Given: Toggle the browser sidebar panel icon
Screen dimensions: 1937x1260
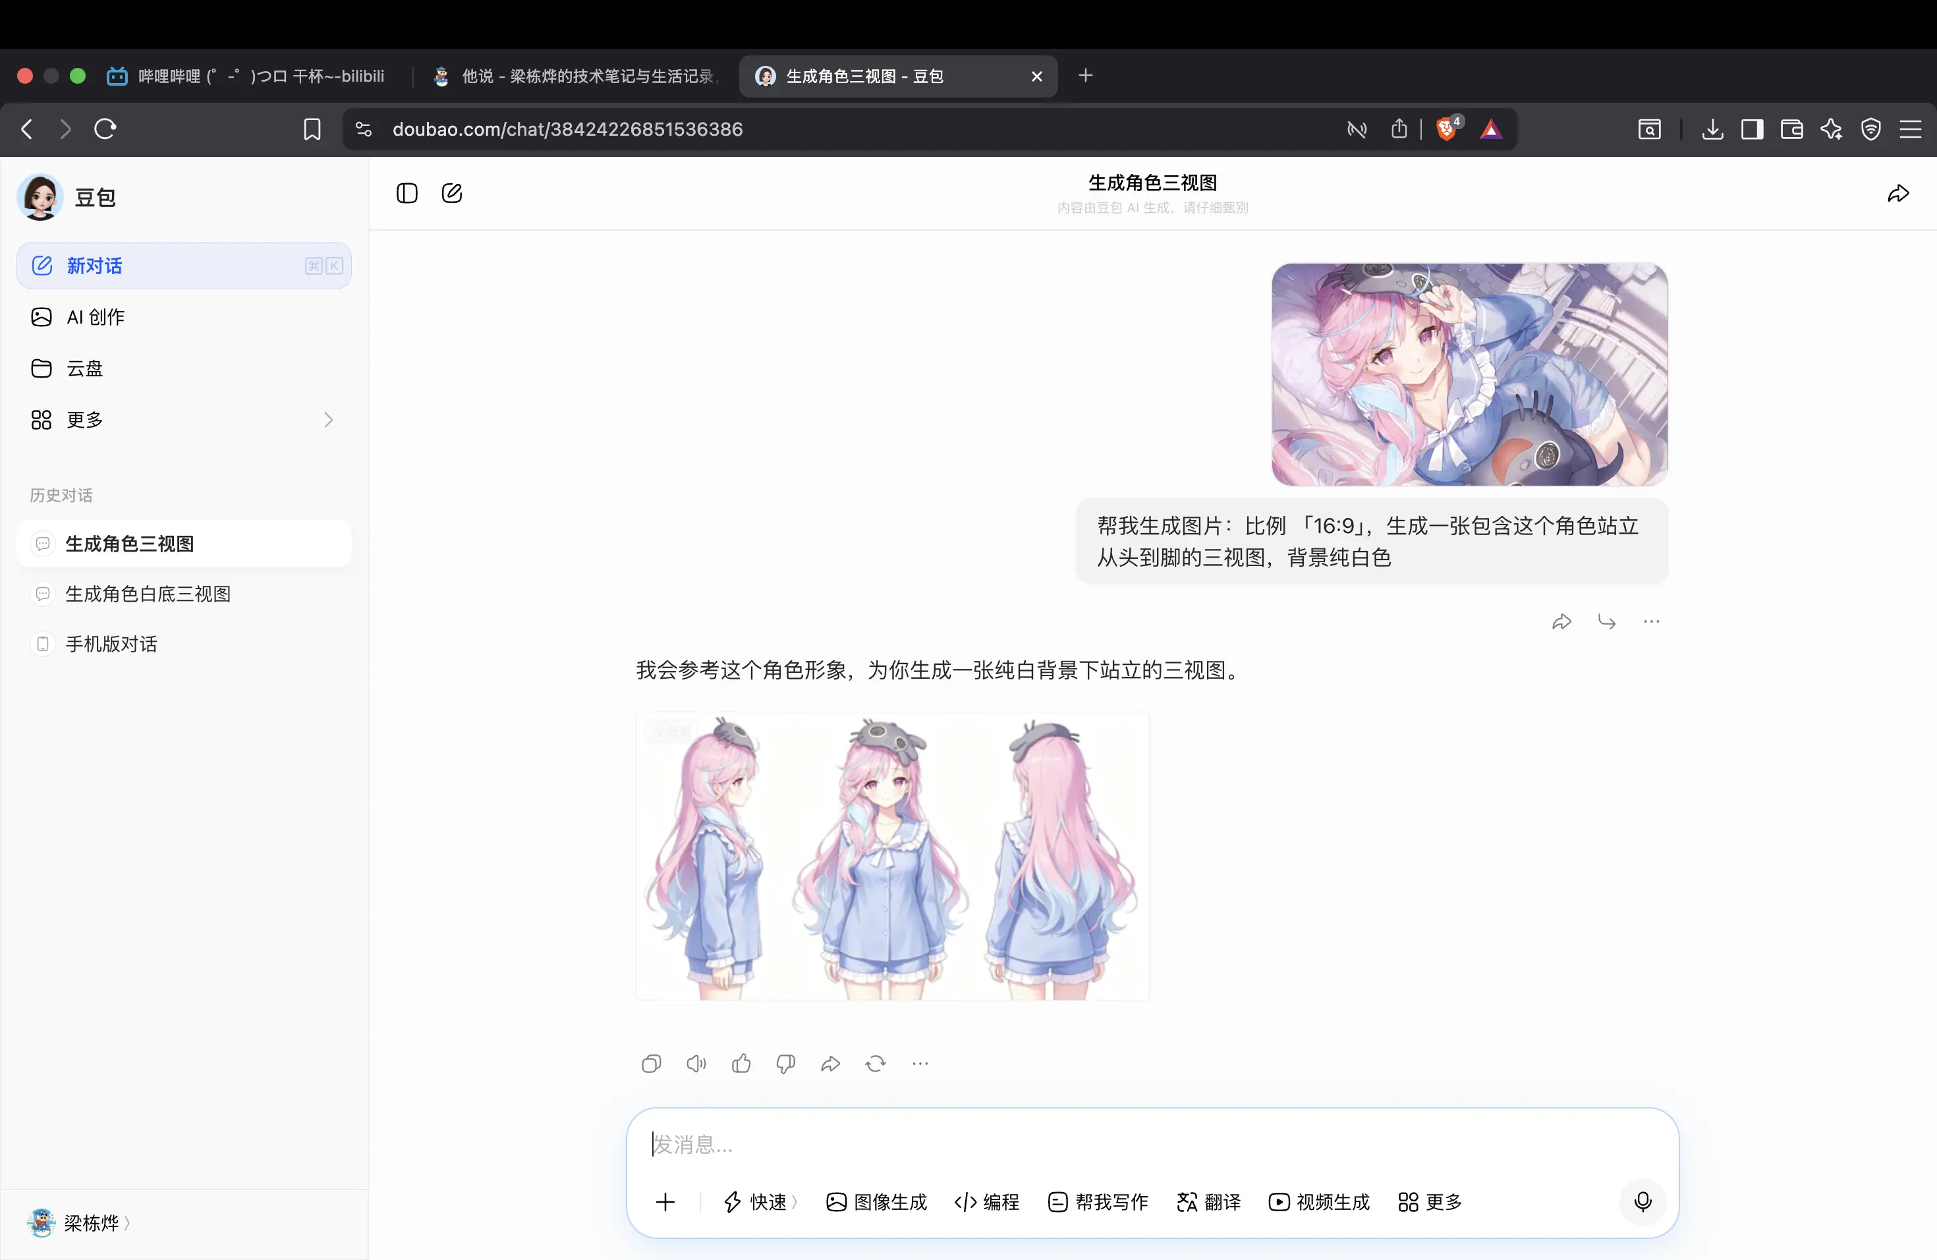Looking at the screenshot, I should tap(1753, 129).
